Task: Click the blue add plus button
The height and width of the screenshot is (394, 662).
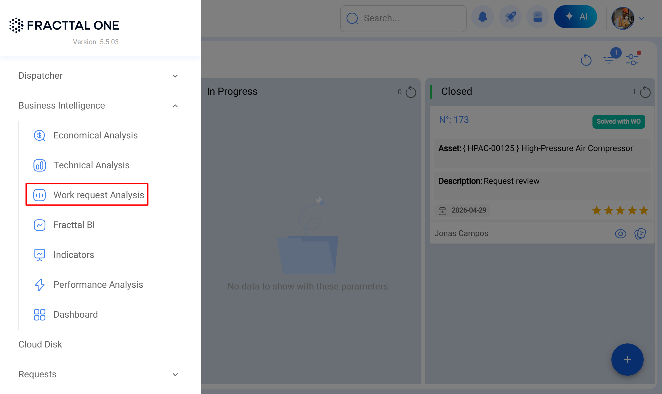Action: click(628, 360)
